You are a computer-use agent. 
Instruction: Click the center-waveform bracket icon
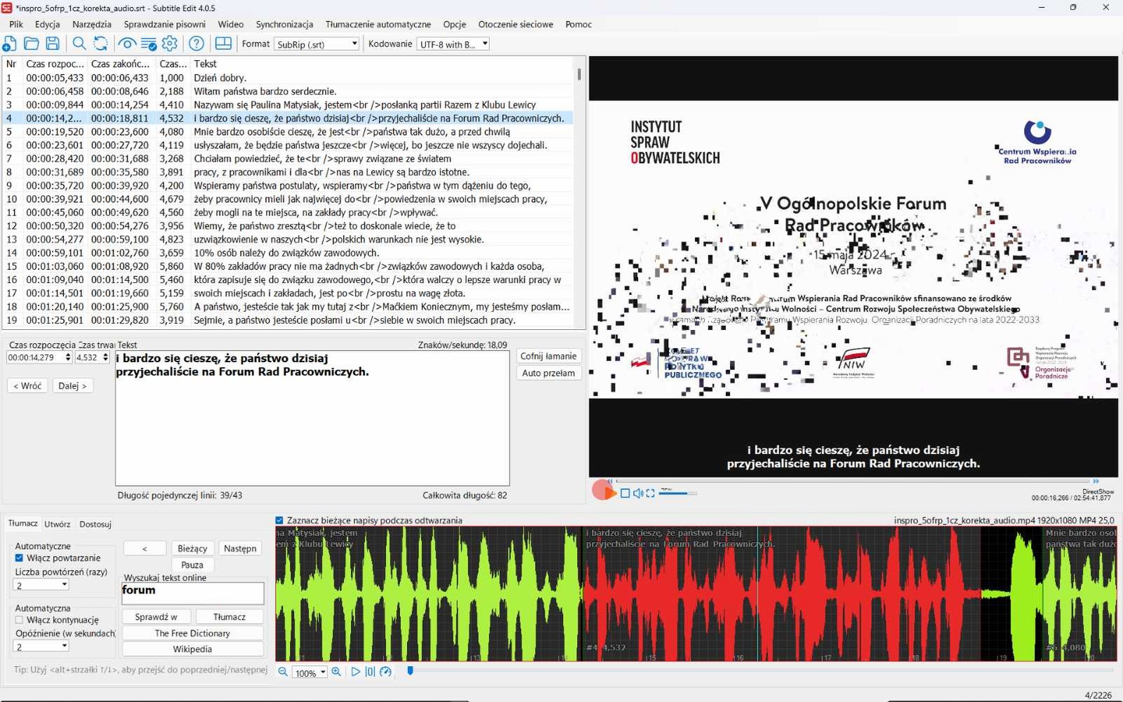[x=370, y=672]
